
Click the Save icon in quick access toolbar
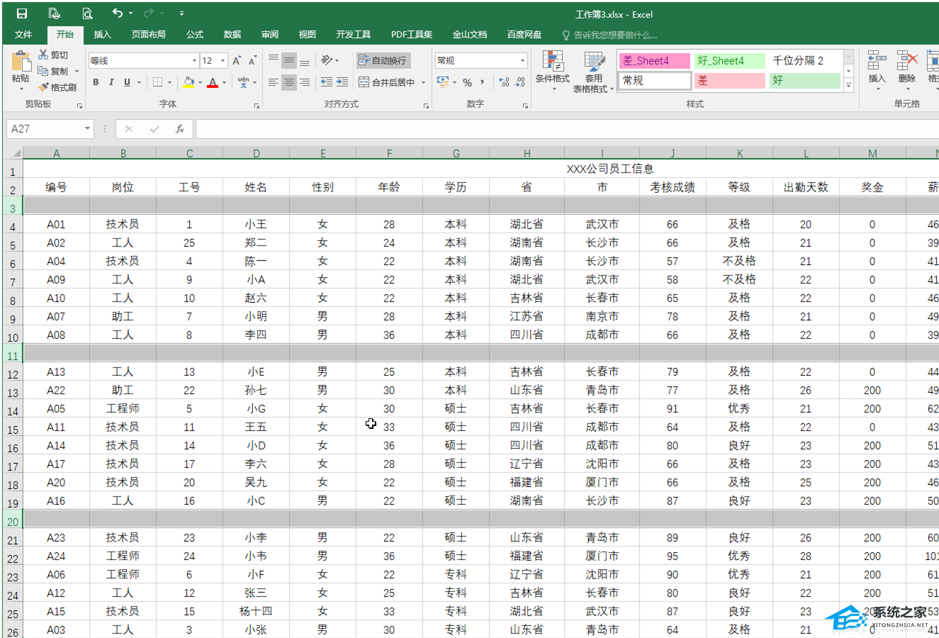click(x=22, y=13)
